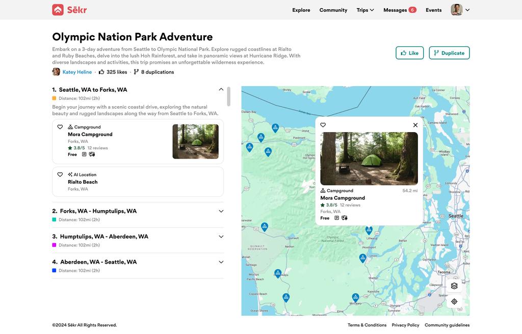Click the tent icon in the map popup
This screenshot has width=522, height=334.
tap(323, 191)
